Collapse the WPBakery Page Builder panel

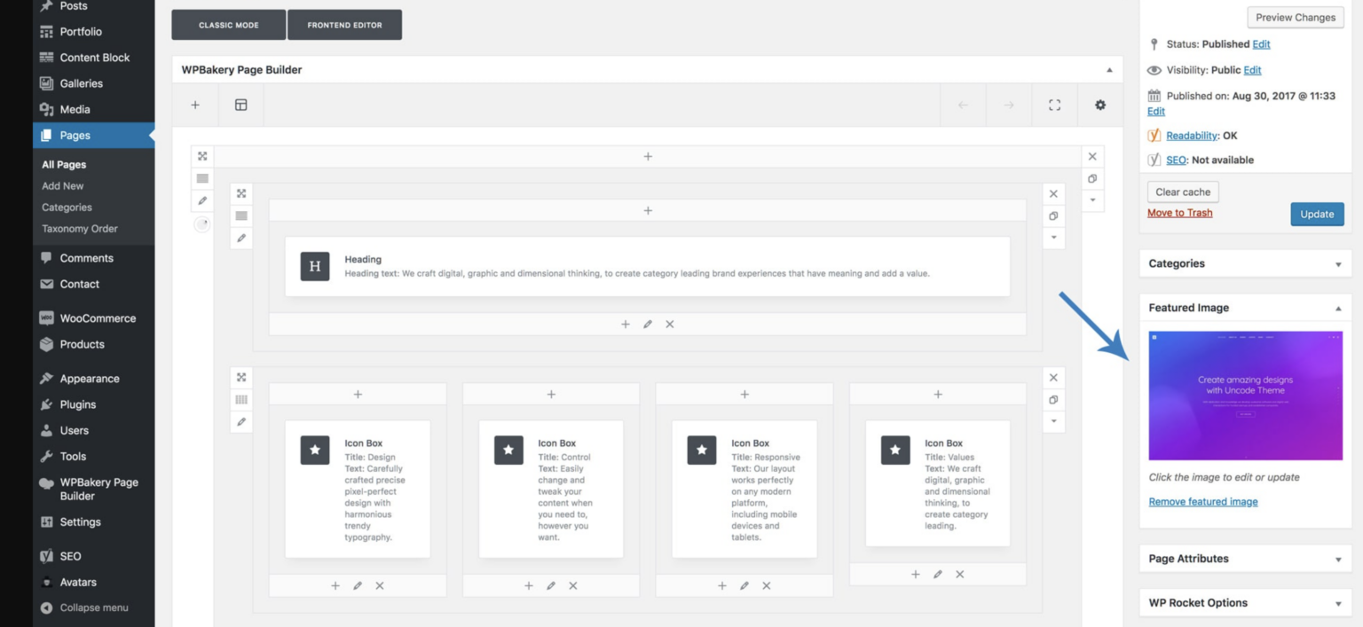1109,70
